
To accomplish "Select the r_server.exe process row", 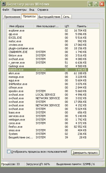I will 48,63.
